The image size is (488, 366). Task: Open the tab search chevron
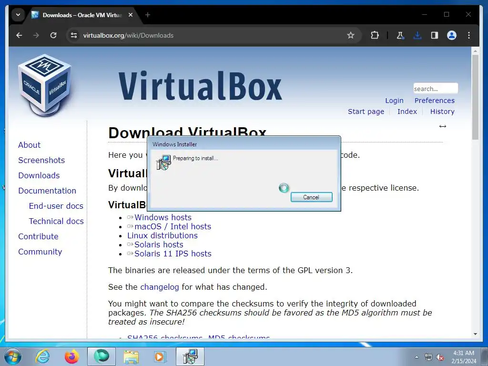coord(18,15)
